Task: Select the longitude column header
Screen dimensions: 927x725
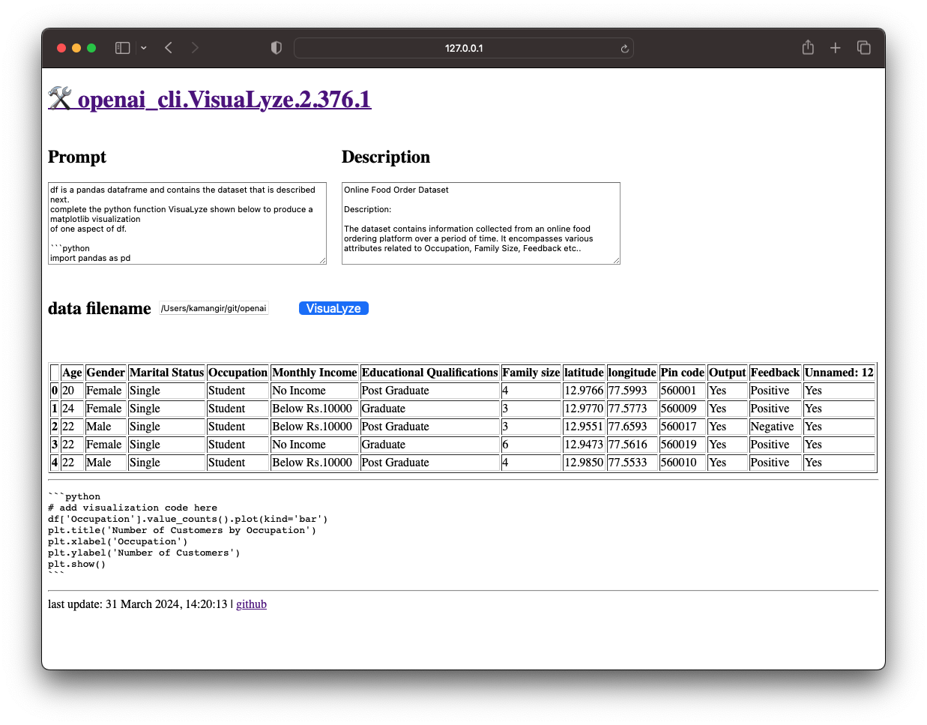Action: point(632,373)
